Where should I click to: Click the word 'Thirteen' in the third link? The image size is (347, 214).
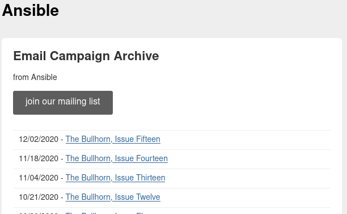(150, 178)
